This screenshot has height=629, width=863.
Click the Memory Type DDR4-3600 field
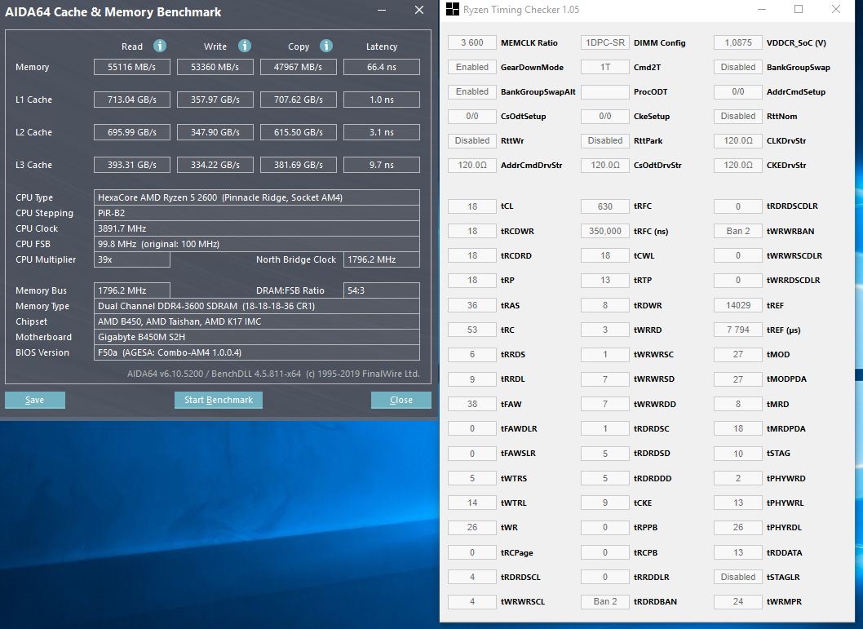256,306
